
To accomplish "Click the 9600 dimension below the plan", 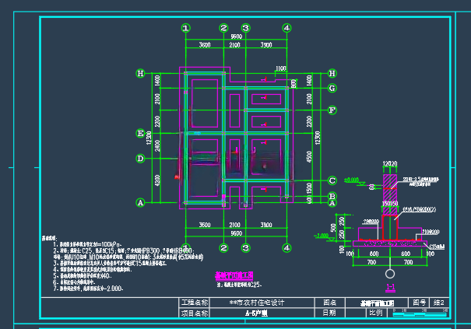I will (x=237, y=233).
